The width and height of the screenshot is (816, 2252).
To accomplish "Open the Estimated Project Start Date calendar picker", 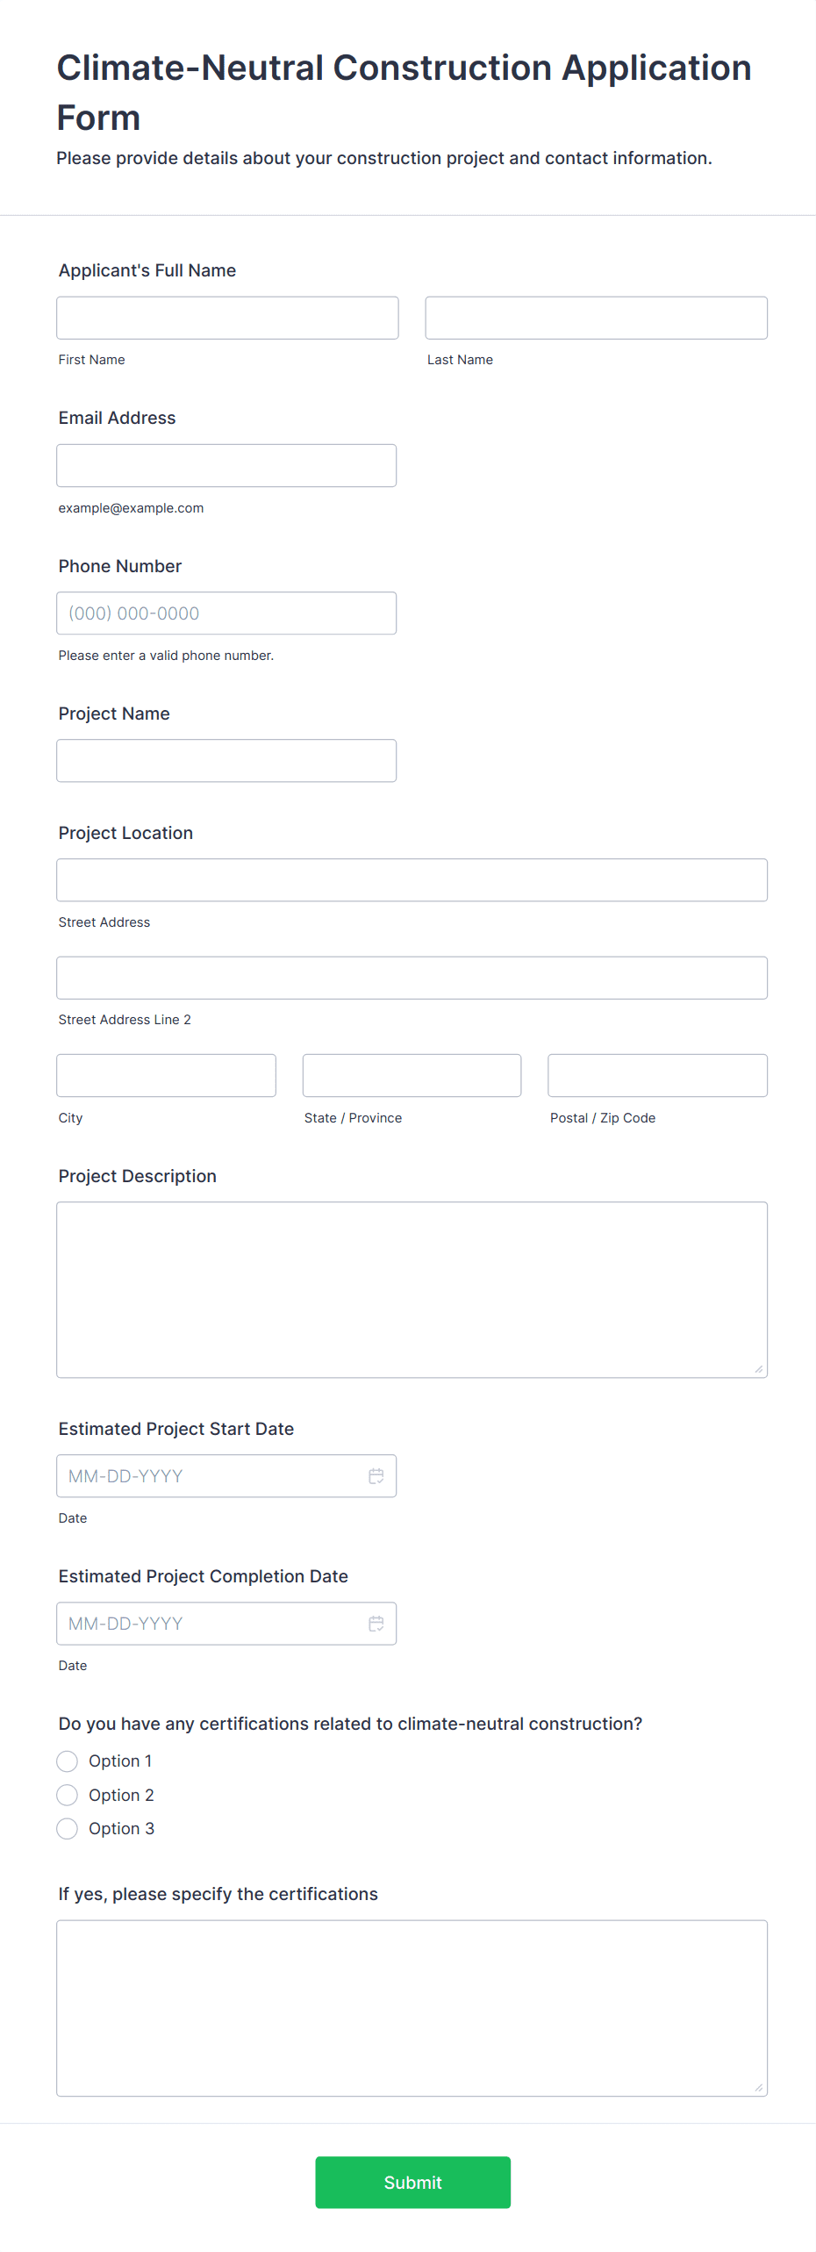I will point(377,1475).
